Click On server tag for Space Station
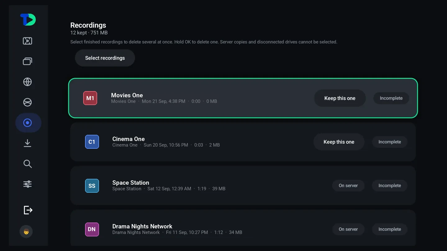The height and width of the screenshot is (251, 447). click(x=348, y=186)
